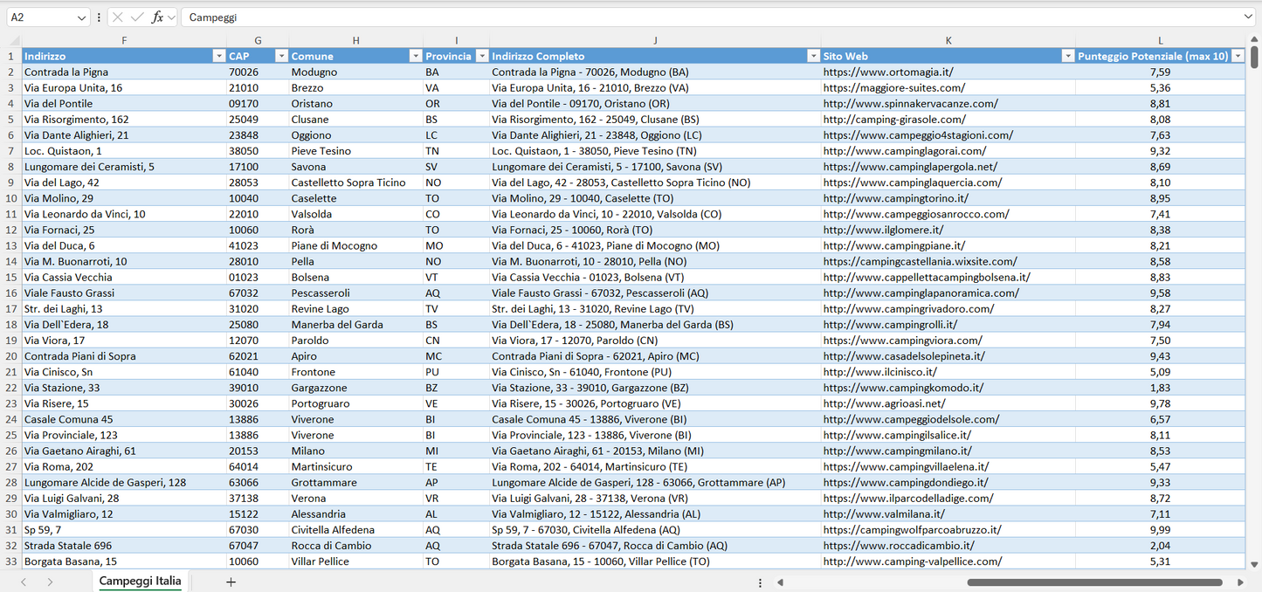Open the filter dropdown on Comune column
This screenshot has width=1262, height=592.
click(x=416, y=55)
